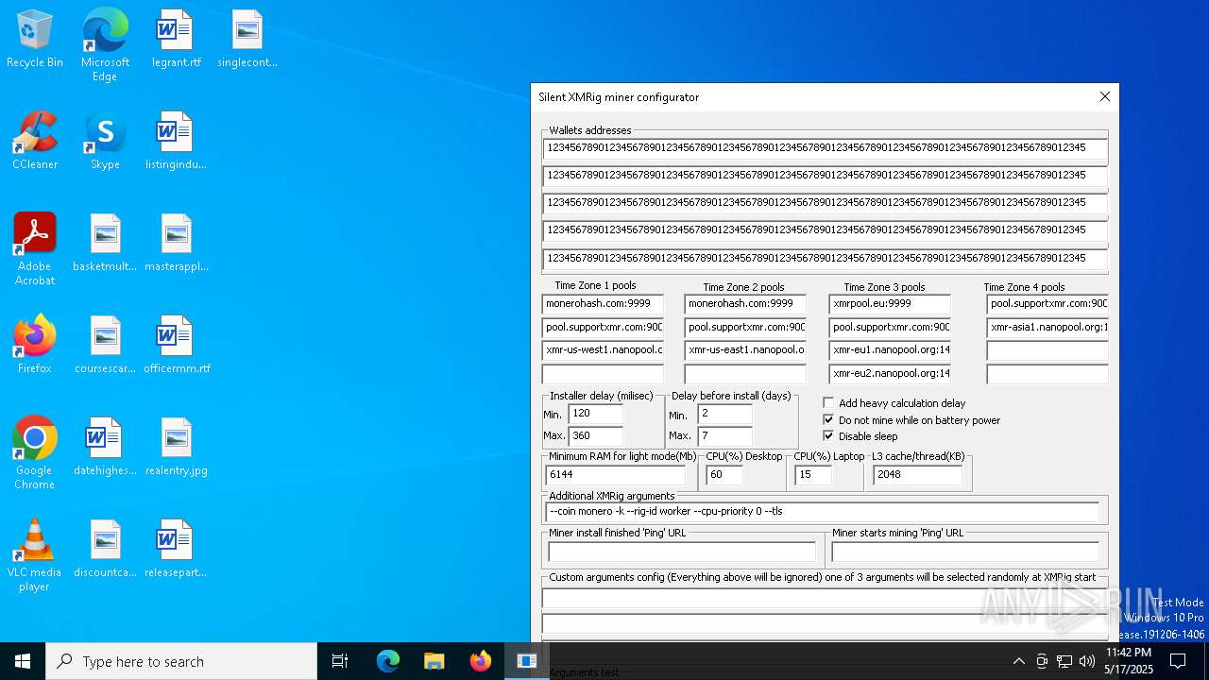1209x680 pixels.
Task: Edit Delay before install Max. days field
Action: click(724, 436)
